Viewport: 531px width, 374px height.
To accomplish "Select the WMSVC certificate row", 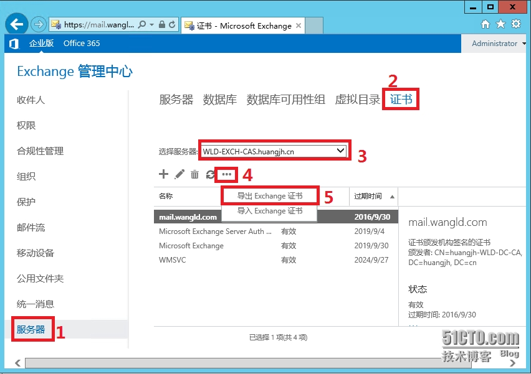I will [276, 259].
